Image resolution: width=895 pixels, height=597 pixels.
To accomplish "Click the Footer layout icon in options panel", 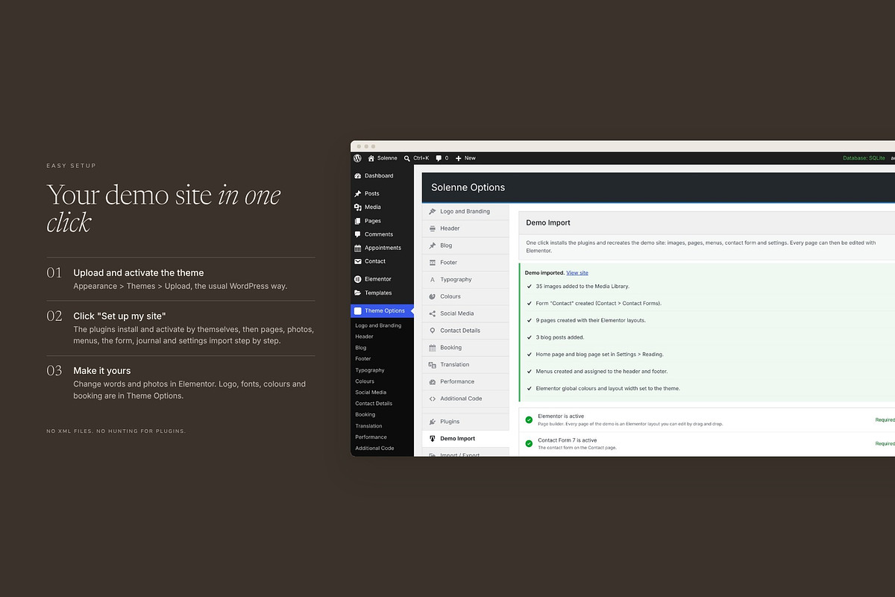I will coord(433,263).
